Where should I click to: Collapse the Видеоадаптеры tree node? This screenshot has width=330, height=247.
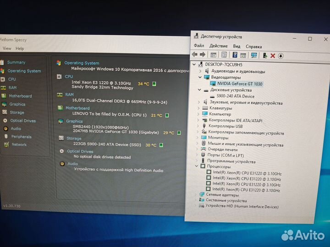pyautogui.click(x=200, y=77)
